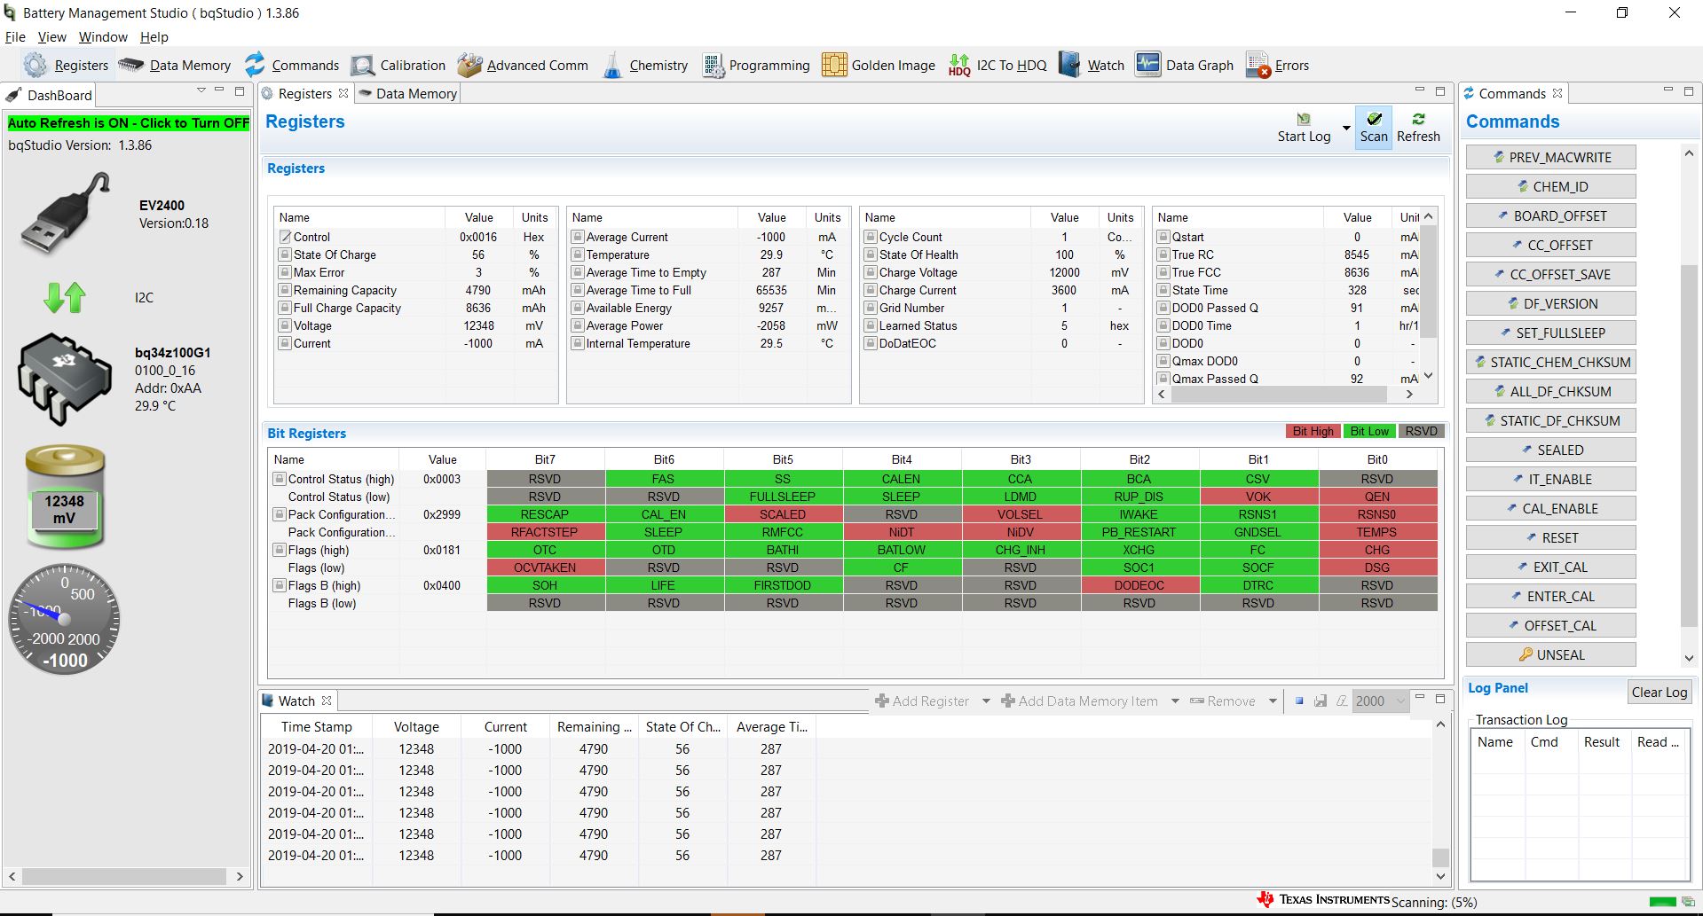The width and height of the screenshot is (1703, 916).
Task: Send the IT_ENABLE command
Action: click(x=1550, y=479)
